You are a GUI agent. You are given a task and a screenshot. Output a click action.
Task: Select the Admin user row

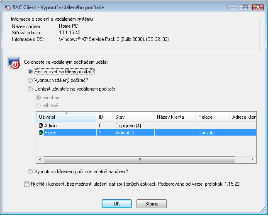(146, 126)
